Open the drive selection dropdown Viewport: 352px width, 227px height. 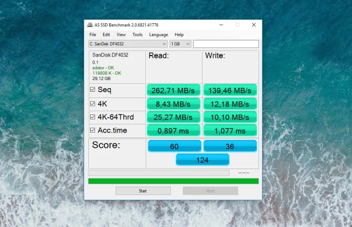click(x=128, y=44)
